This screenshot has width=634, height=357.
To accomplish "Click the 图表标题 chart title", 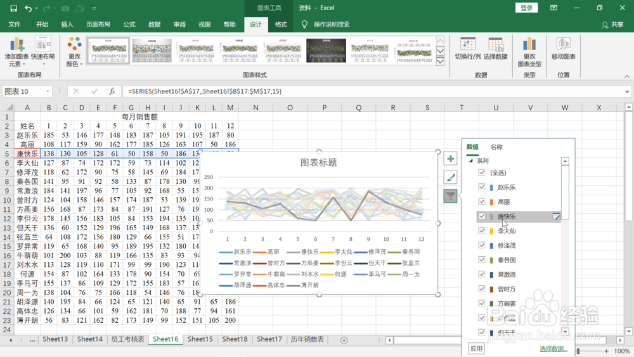I will (319, 162).
